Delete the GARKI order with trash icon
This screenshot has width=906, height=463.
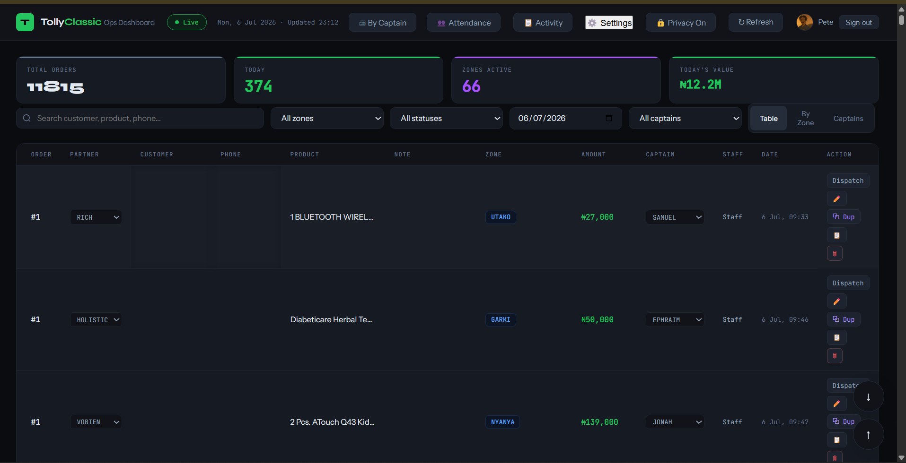[835, 356]
